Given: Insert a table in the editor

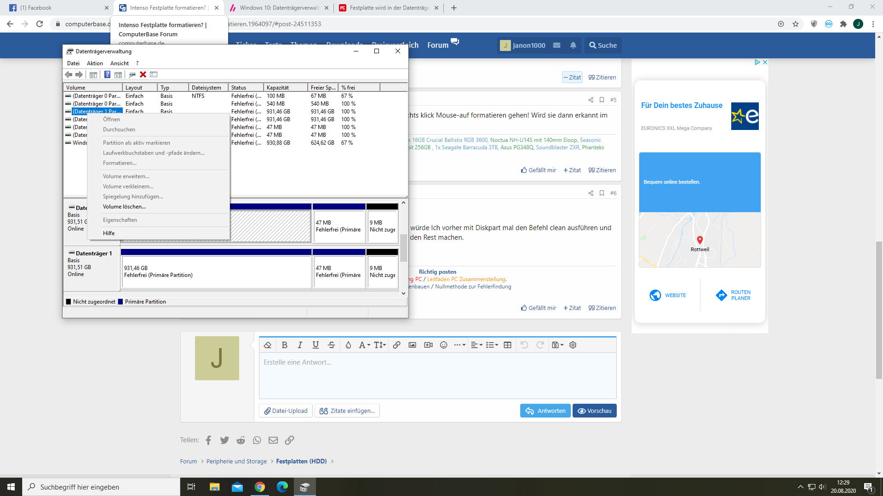Looking at the screenshot, I should [x=507, y=345].
